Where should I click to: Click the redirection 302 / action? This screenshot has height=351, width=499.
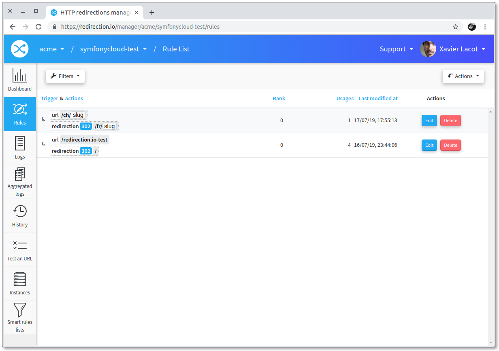pyautogui.click(x=74, y=151)
